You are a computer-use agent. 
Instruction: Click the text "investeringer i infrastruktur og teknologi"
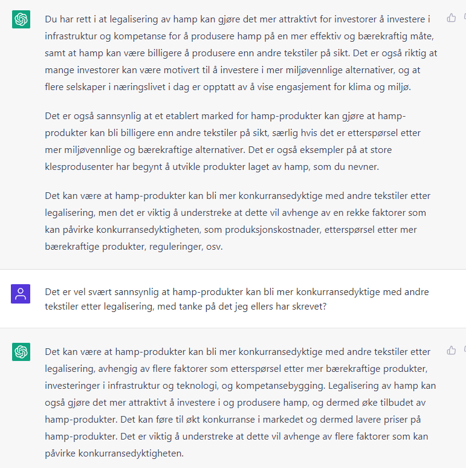(x=131, y=386)
